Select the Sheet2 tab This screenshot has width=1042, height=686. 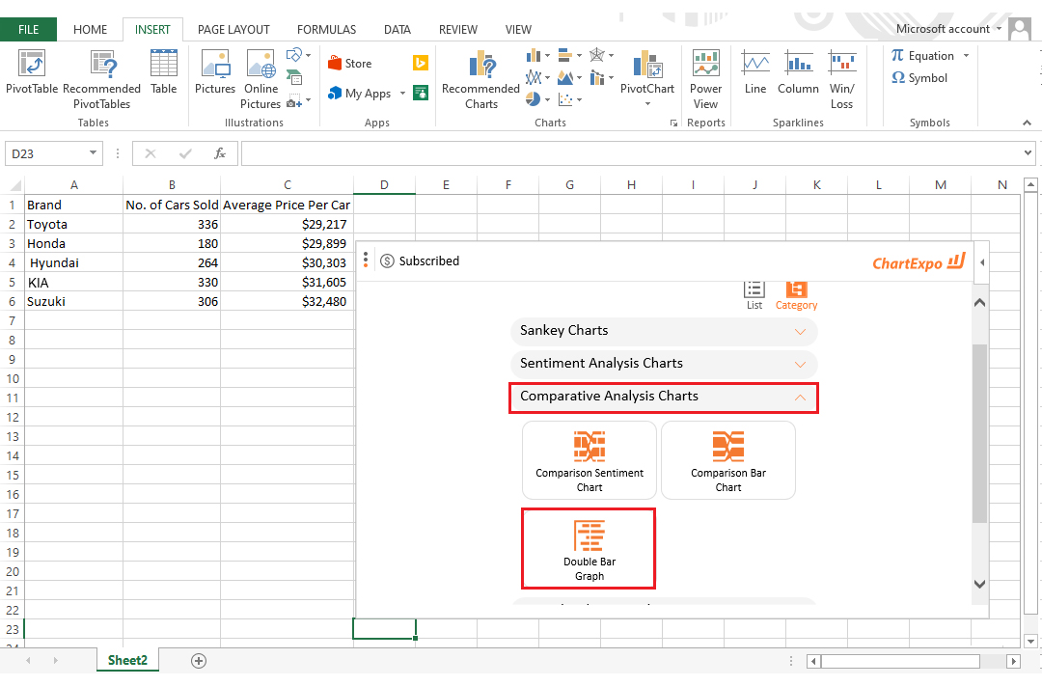point(127,660)
